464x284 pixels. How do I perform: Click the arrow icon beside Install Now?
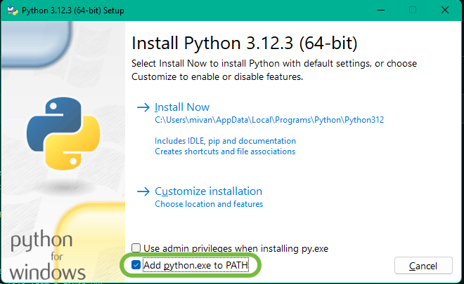point(143,107)
